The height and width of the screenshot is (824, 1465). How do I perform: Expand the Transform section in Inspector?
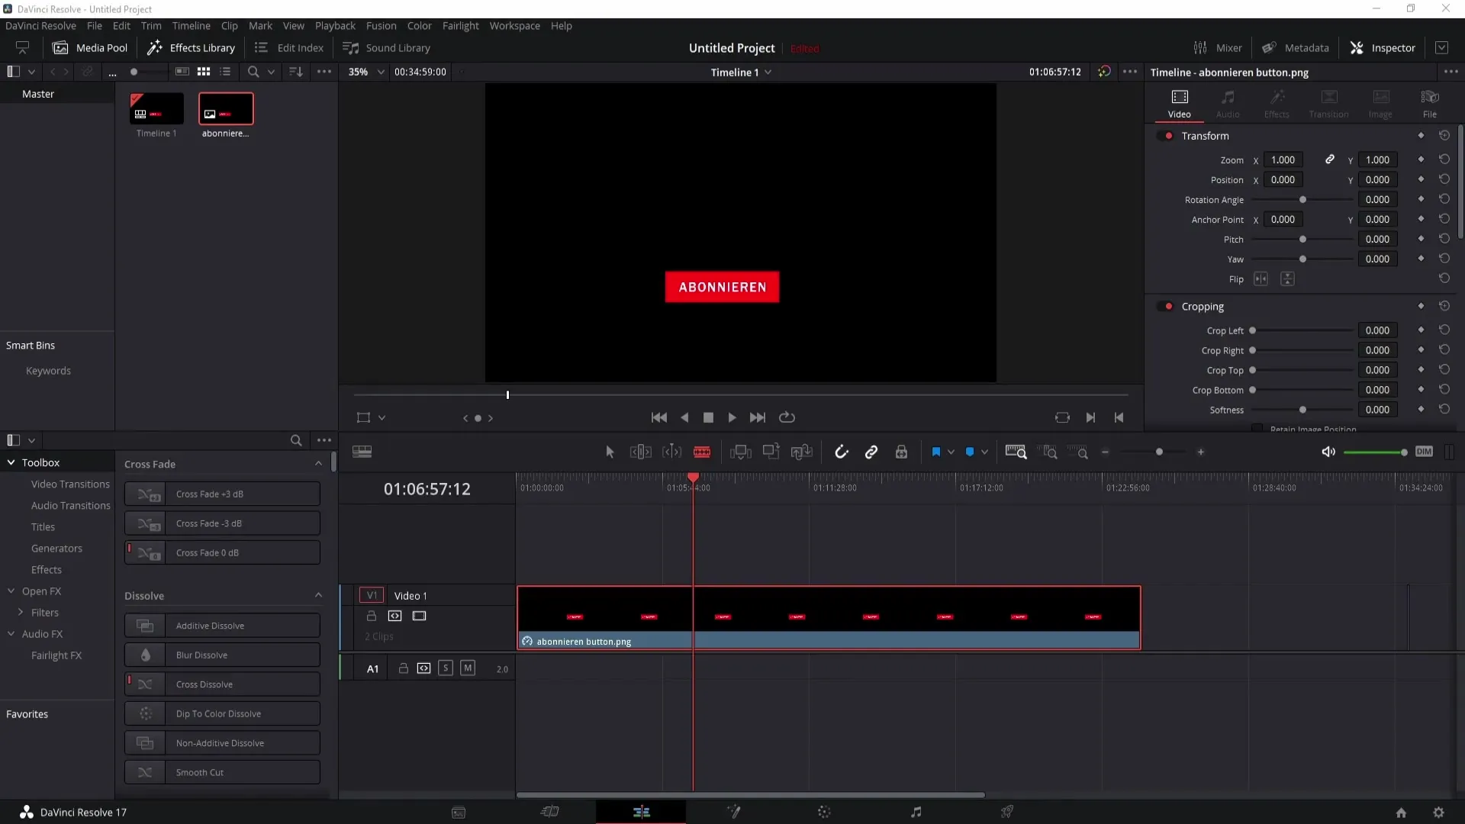[1204, 136]
